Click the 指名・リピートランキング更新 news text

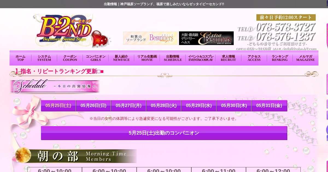point(59,72)
